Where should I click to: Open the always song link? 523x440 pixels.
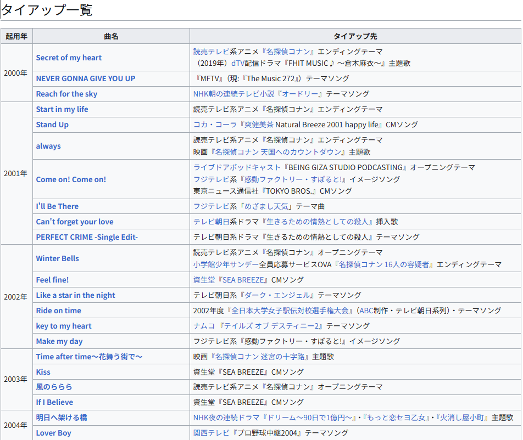tap(48, 146)
